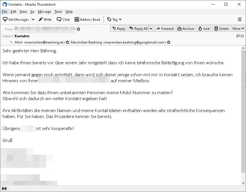The width and height of the screenshot is (246, 192).
Task: Open the Chat button in toolbar
Action: (x=63, y=19)
